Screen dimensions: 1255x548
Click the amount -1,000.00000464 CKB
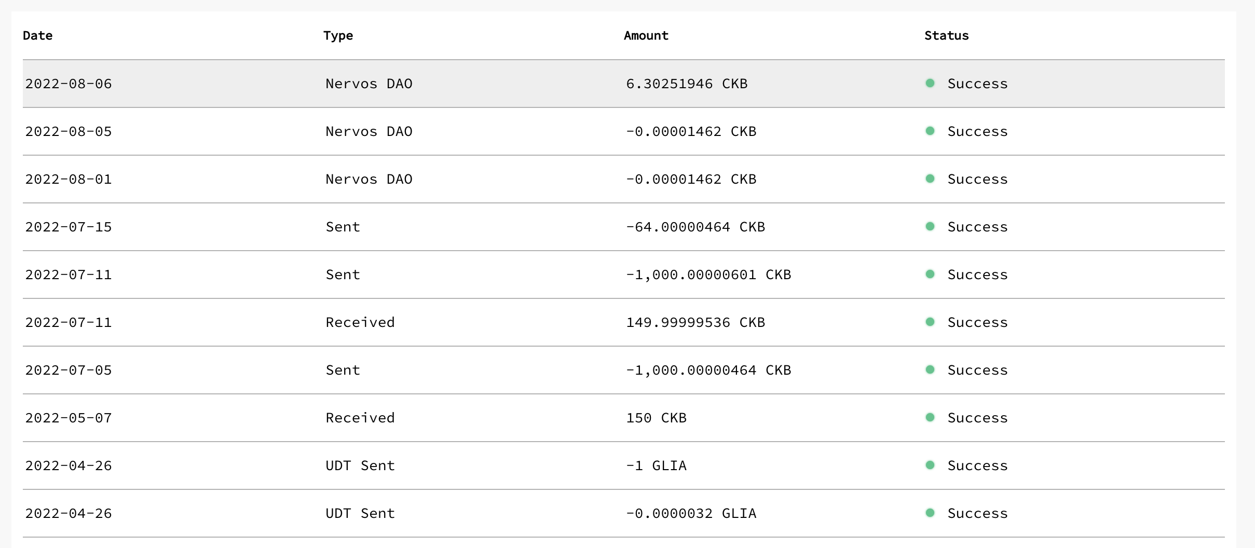pyautogui.click(x=708, y=370)
